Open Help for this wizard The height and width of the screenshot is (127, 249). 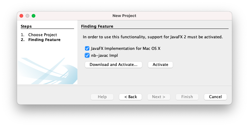pyautogui.click(x=102, y=97)
